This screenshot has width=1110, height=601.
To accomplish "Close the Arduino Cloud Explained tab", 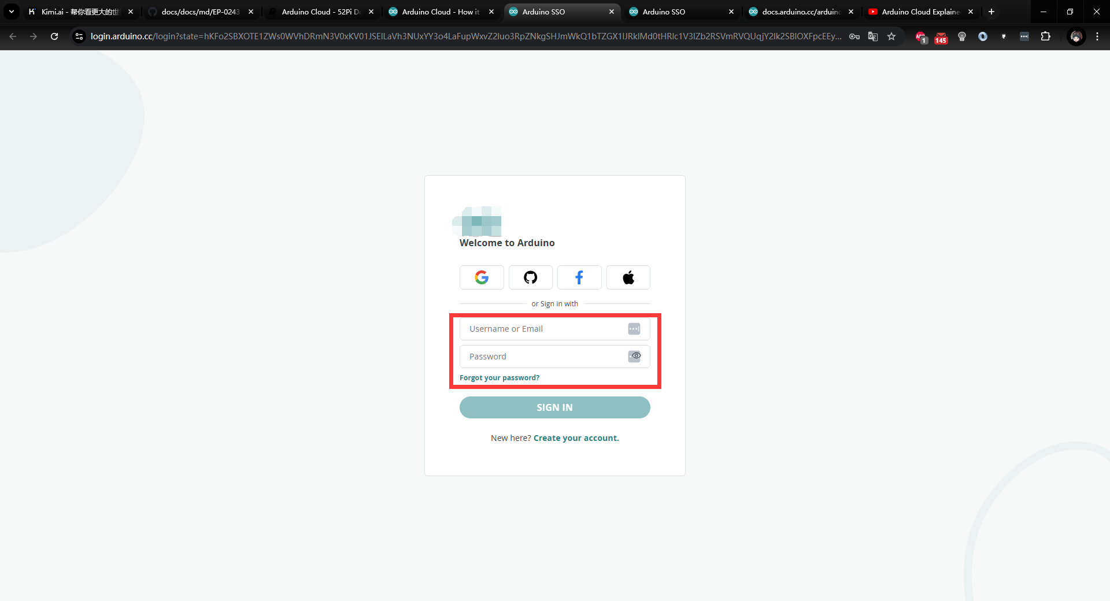I will pyautogui.click(x=971, y=12).
